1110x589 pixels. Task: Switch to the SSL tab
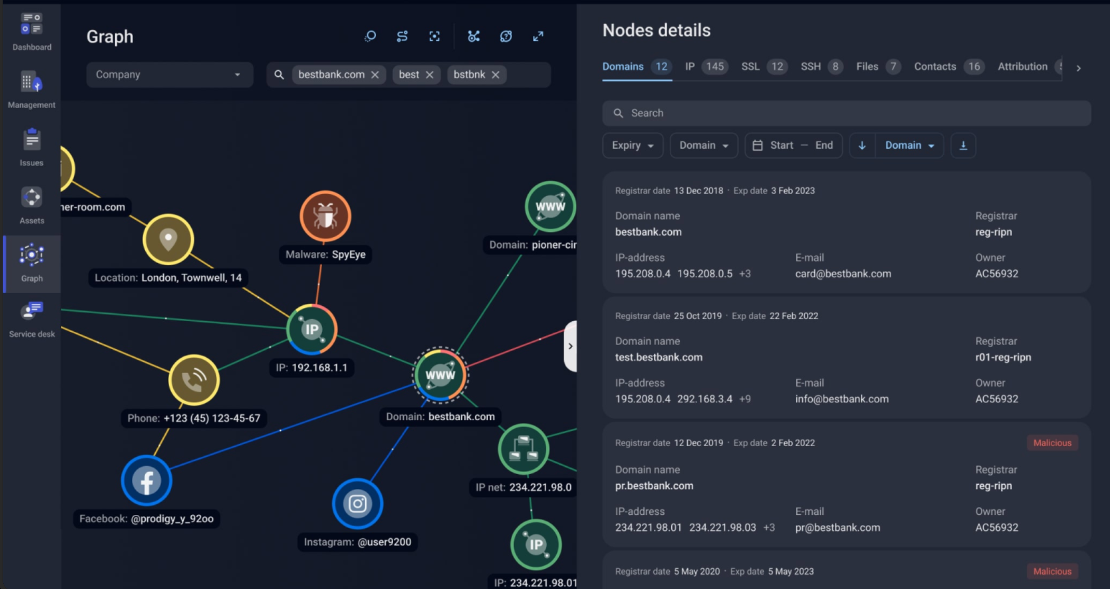[750, 67]
